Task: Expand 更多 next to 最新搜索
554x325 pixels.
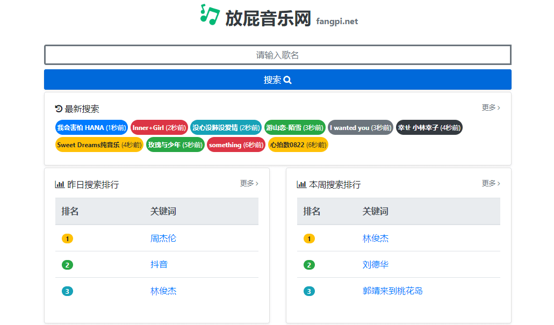Action: coord(490,108)
